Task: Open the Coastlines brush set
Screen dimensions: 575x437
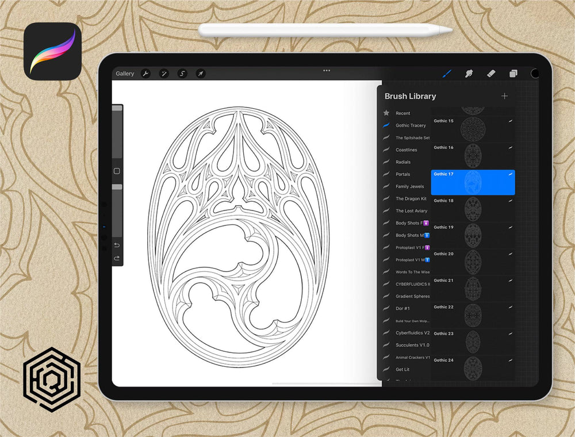Action: (406, 150)
